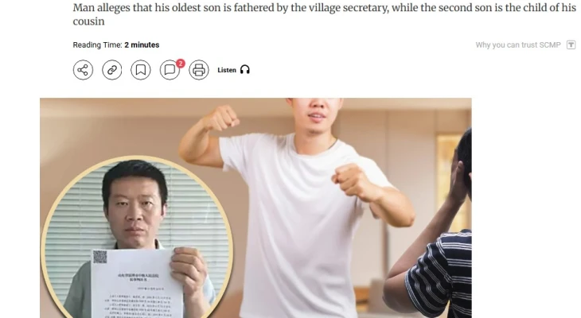Viewport: 581px width, 318px height.
Task: Click the QR code on the held document
Action: tap(99, 257)
